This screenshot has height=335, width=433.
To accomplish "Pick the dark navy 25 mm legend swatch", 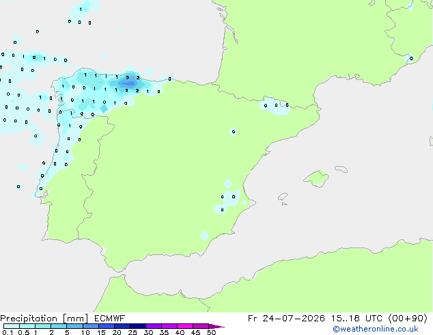I will click(x=137, y=326).
